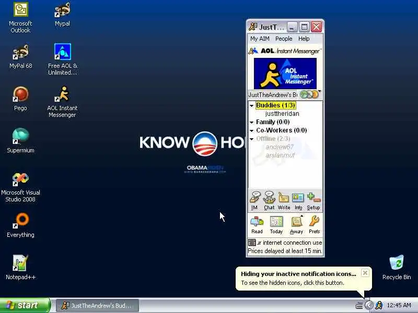Open the People menu
Viewport: 418px width, 313px height.
[x=284, y=39]
